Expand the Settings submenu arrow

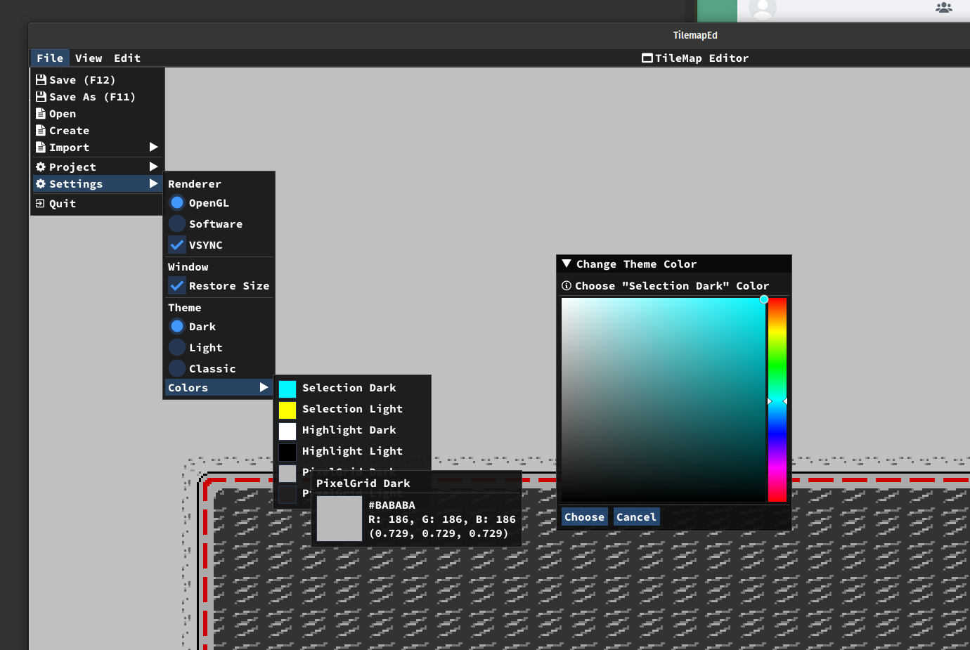(x=153, y=183)
